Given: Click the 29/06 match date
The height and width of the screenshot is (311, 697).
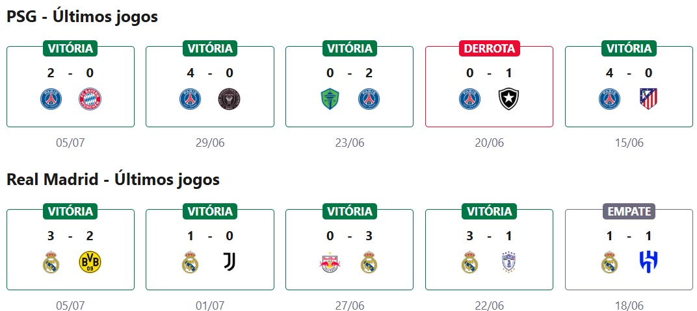Looking at the screenshot, I should [210, 143].
